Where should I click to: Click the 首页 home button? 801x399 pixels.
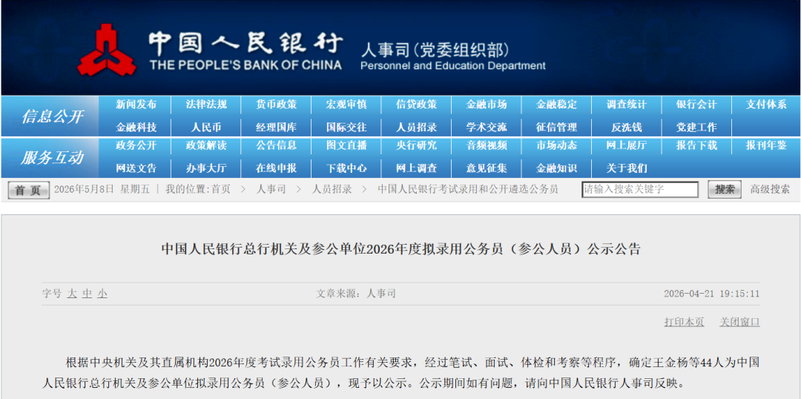click(x=29, y=190)
